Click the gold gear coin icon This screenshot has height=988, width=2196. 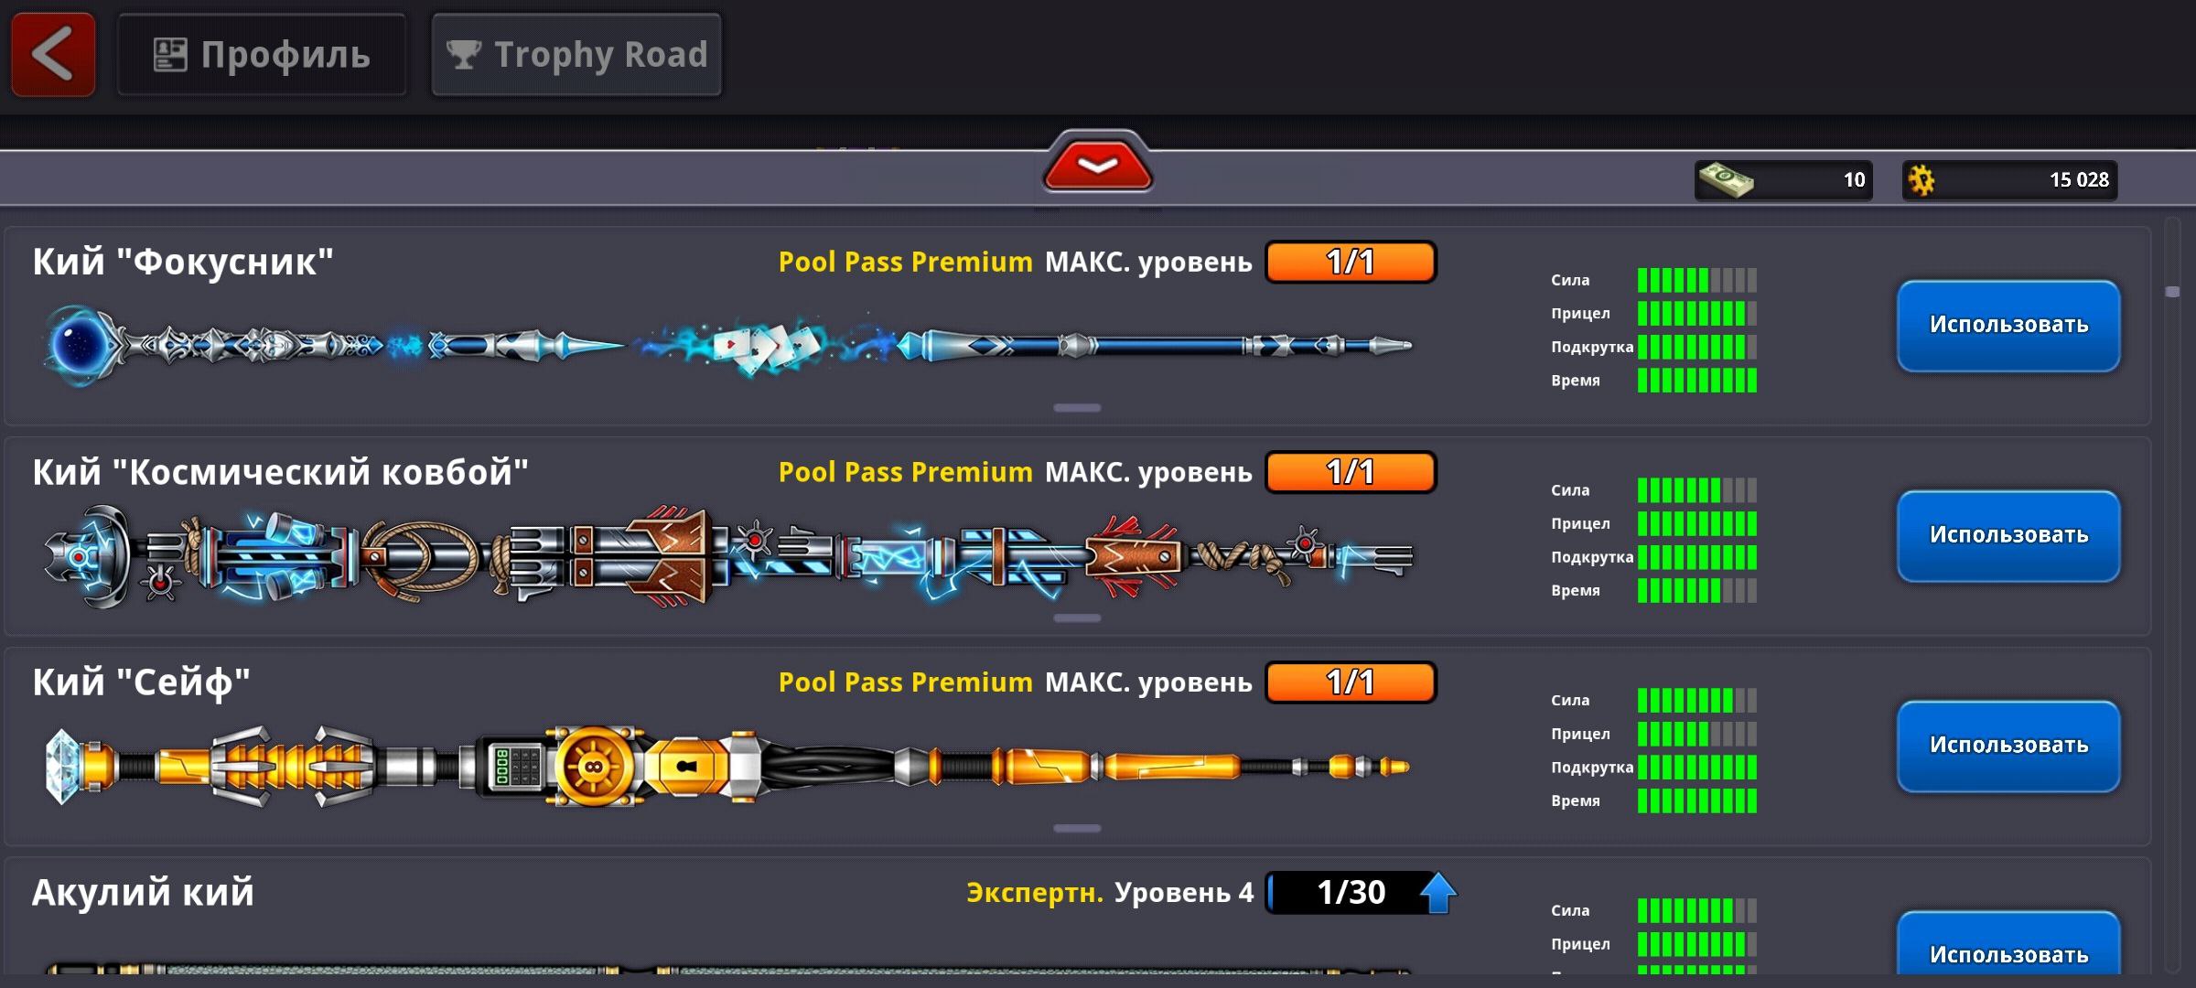[1921, 180]
